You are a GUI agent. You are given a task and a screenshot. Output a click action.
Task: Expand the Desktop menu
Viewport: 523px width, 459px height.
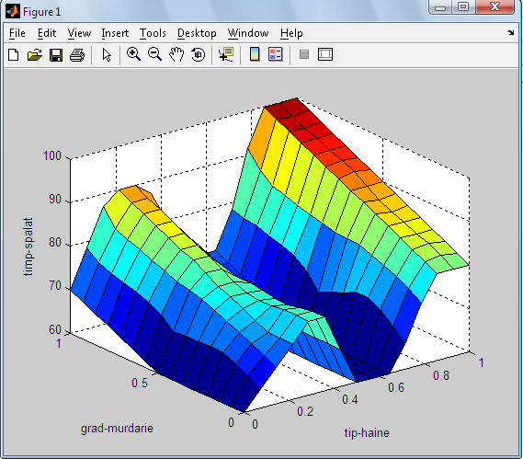coord(197,33)
